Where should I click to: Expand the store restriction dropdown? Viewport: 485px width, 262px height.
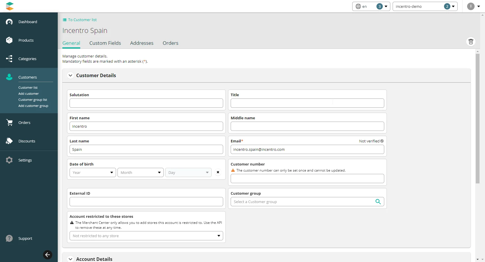(146, 236)
